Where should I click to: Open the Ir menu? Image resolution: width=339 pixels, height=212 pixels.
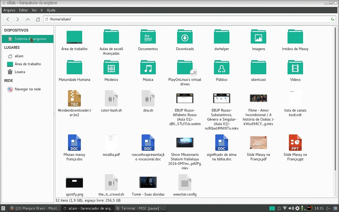click(42, 10)
